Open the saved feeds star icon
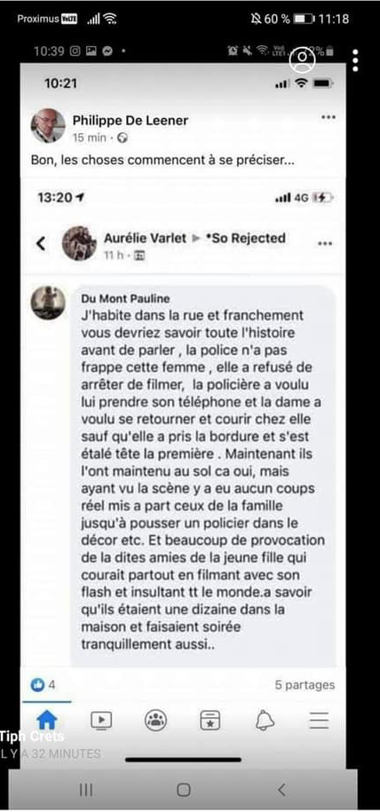The height and width of the screenshot is (812, 380). [x=210, y=720]
